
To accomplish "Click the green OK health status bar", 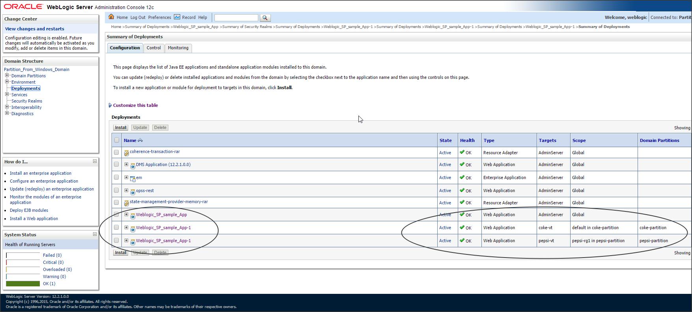I will 23,284.
